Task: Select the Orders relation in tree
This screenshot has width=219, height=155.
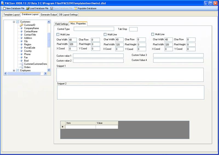Action: click(27, 67)
